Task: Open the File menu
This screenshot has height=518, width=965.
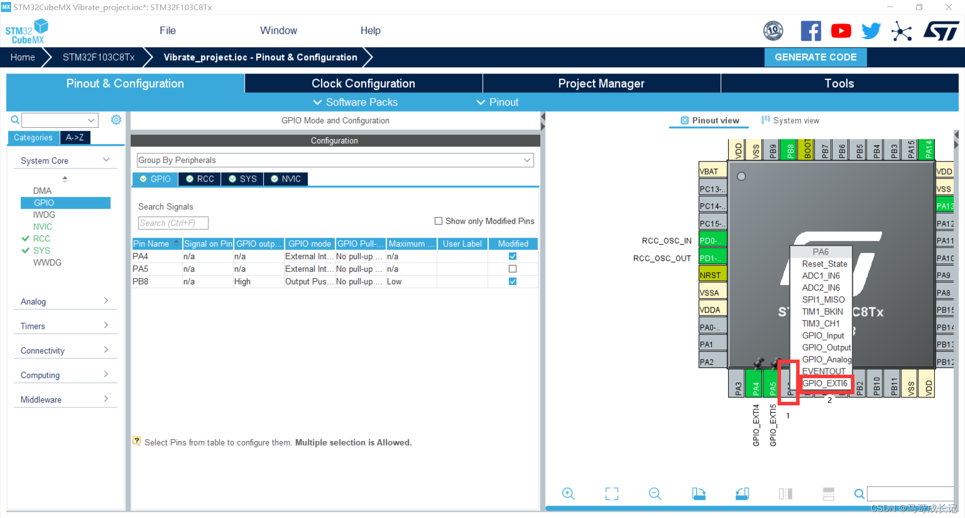Action: [x=167, y=31]
